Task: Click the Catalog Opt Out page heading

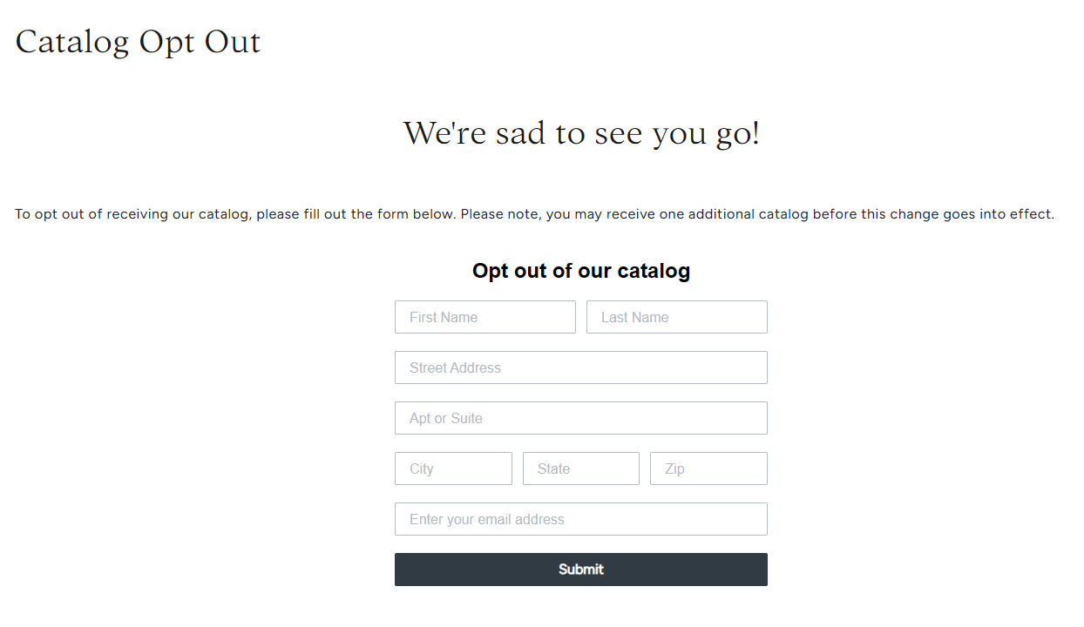Action: (x=137, y=42)
